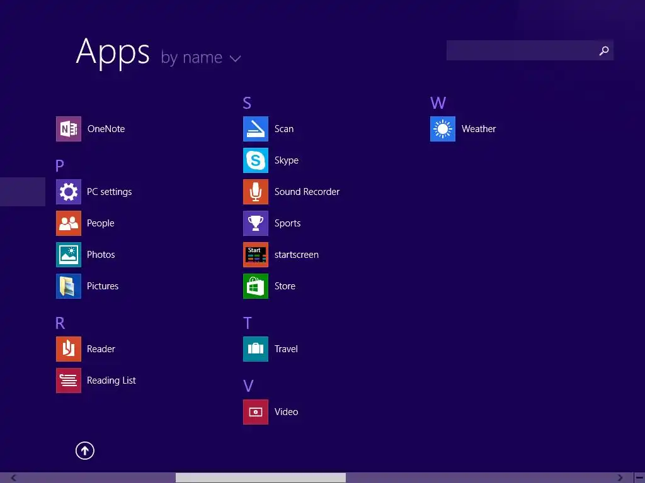Open the Pictures folder icon
645x483 pixels.
68,286
